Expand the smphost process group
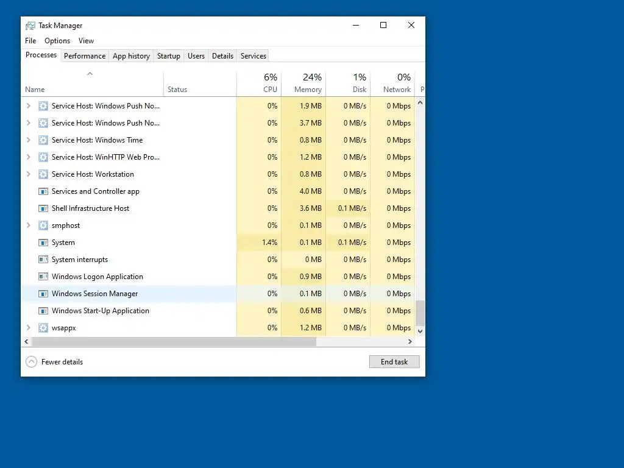Viewport: 624px width, 468px height. point(28,225)
